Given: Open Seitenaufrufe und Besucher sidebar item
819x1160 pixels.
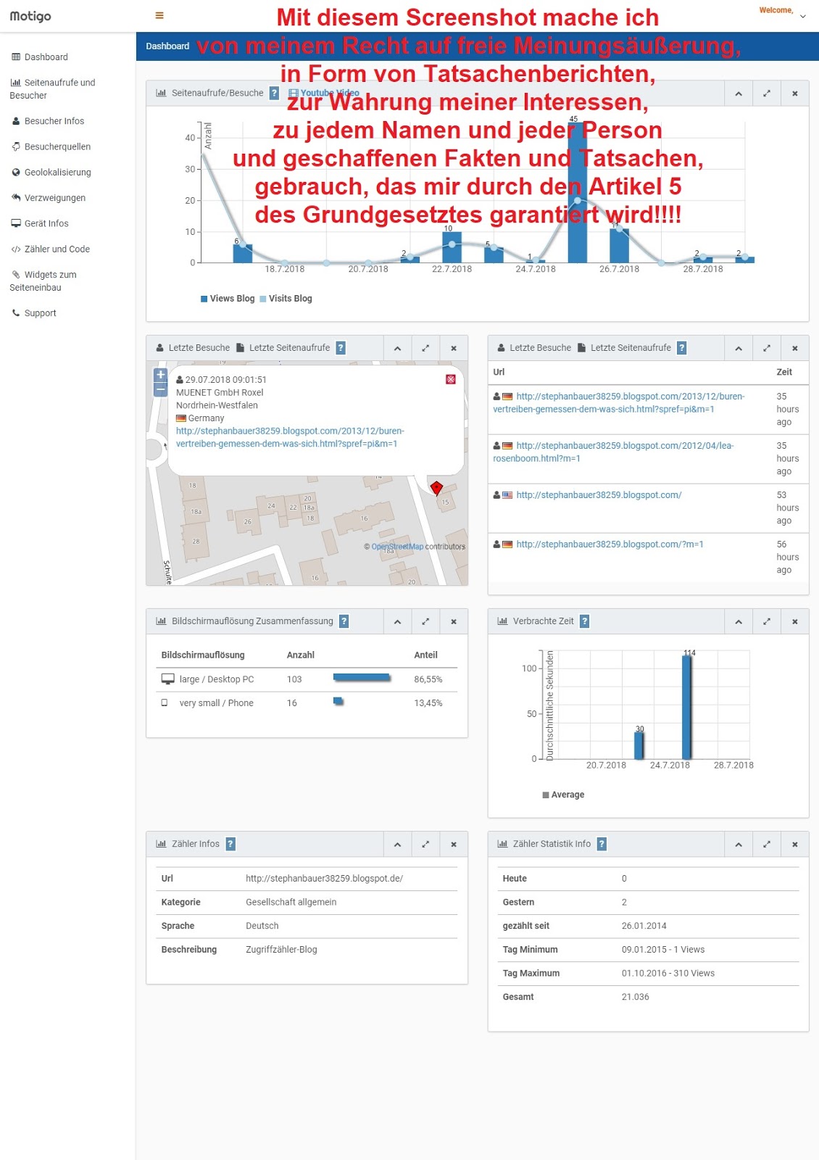Looking at the screenshot, I should tap(53, 89).
